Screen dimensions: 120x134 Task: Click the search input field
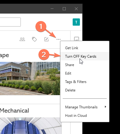click(x=10, y=22)
